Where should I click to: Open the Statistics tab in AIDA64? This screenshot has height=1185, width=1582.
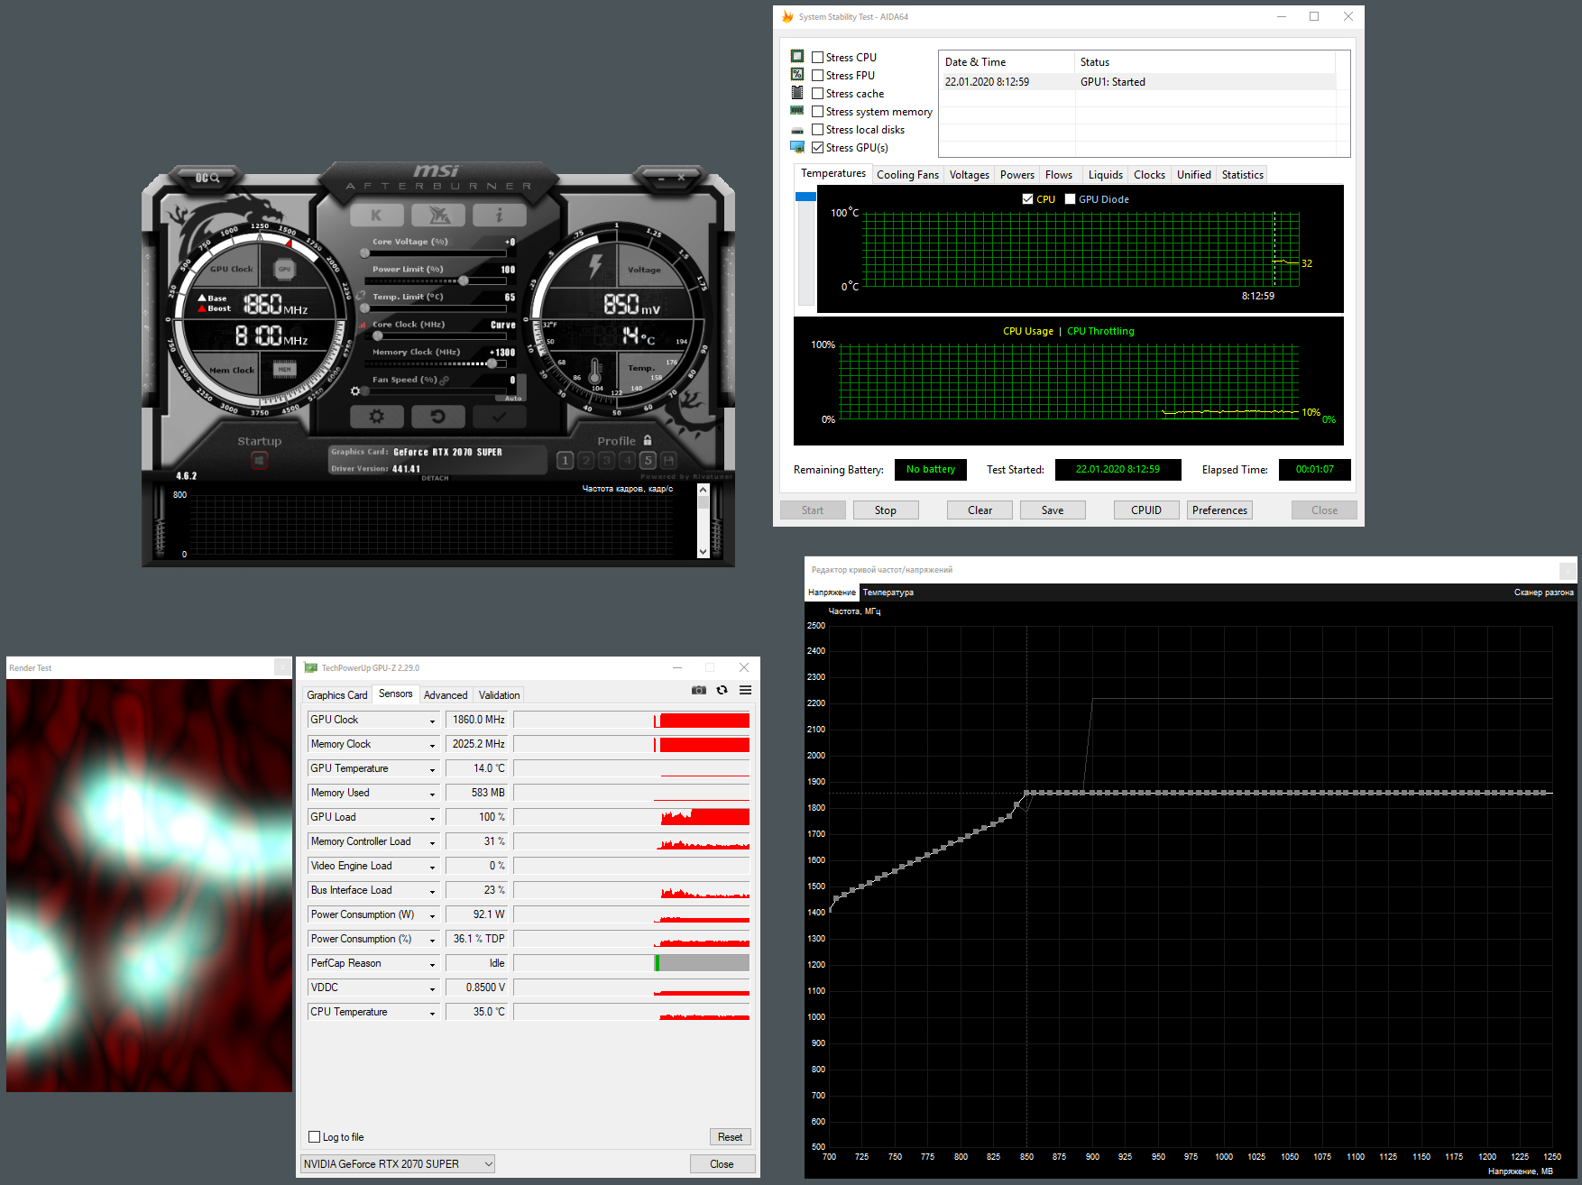[1242, 175]
